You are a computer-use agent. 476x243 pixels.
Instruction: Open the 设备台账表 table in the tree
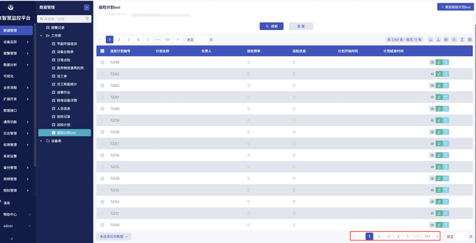[x=65, y=52]
